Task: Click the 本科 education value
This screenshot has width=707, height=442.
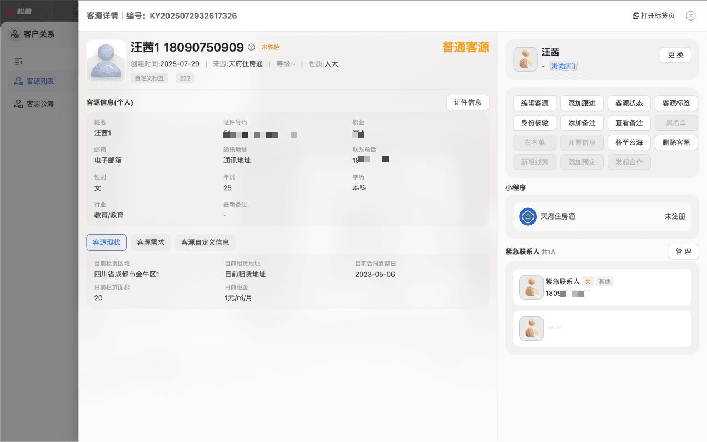Action: 359,188
